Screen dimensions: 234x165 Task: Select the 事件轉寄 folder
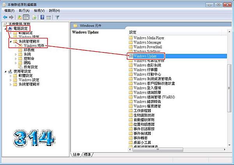[140, 138]
